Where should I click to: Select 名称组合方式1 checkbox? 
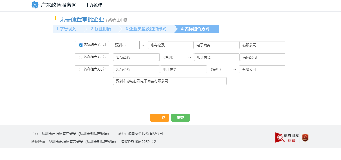click(81, 45)
